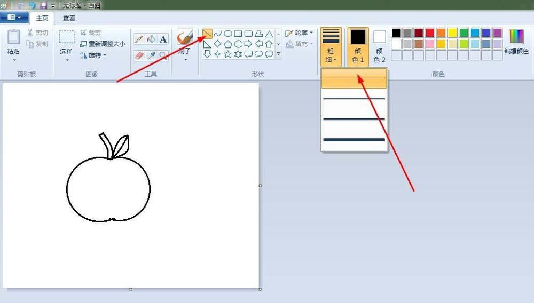Screen dimensions: 534x303
Task: Open the Paint file menu button
Action: 14,18
